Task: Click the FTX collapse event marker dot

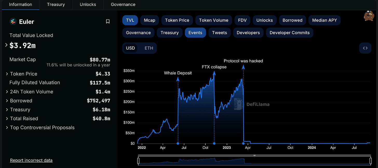Action: (214, 143)
